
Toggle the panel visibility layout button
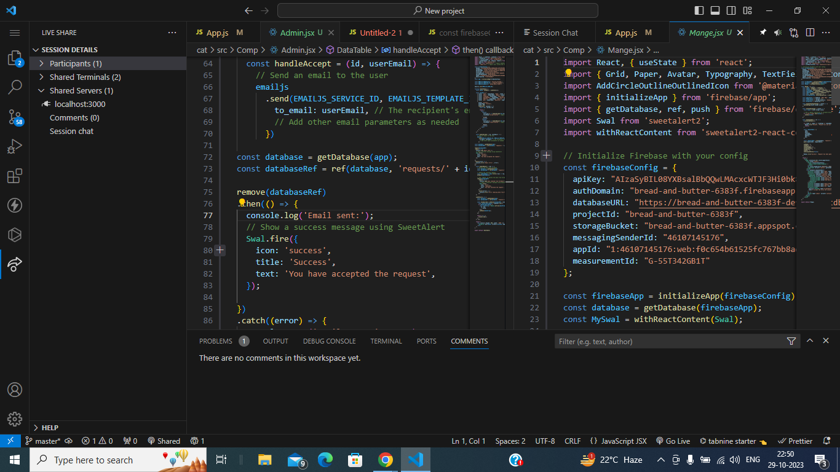coord(715,10)
